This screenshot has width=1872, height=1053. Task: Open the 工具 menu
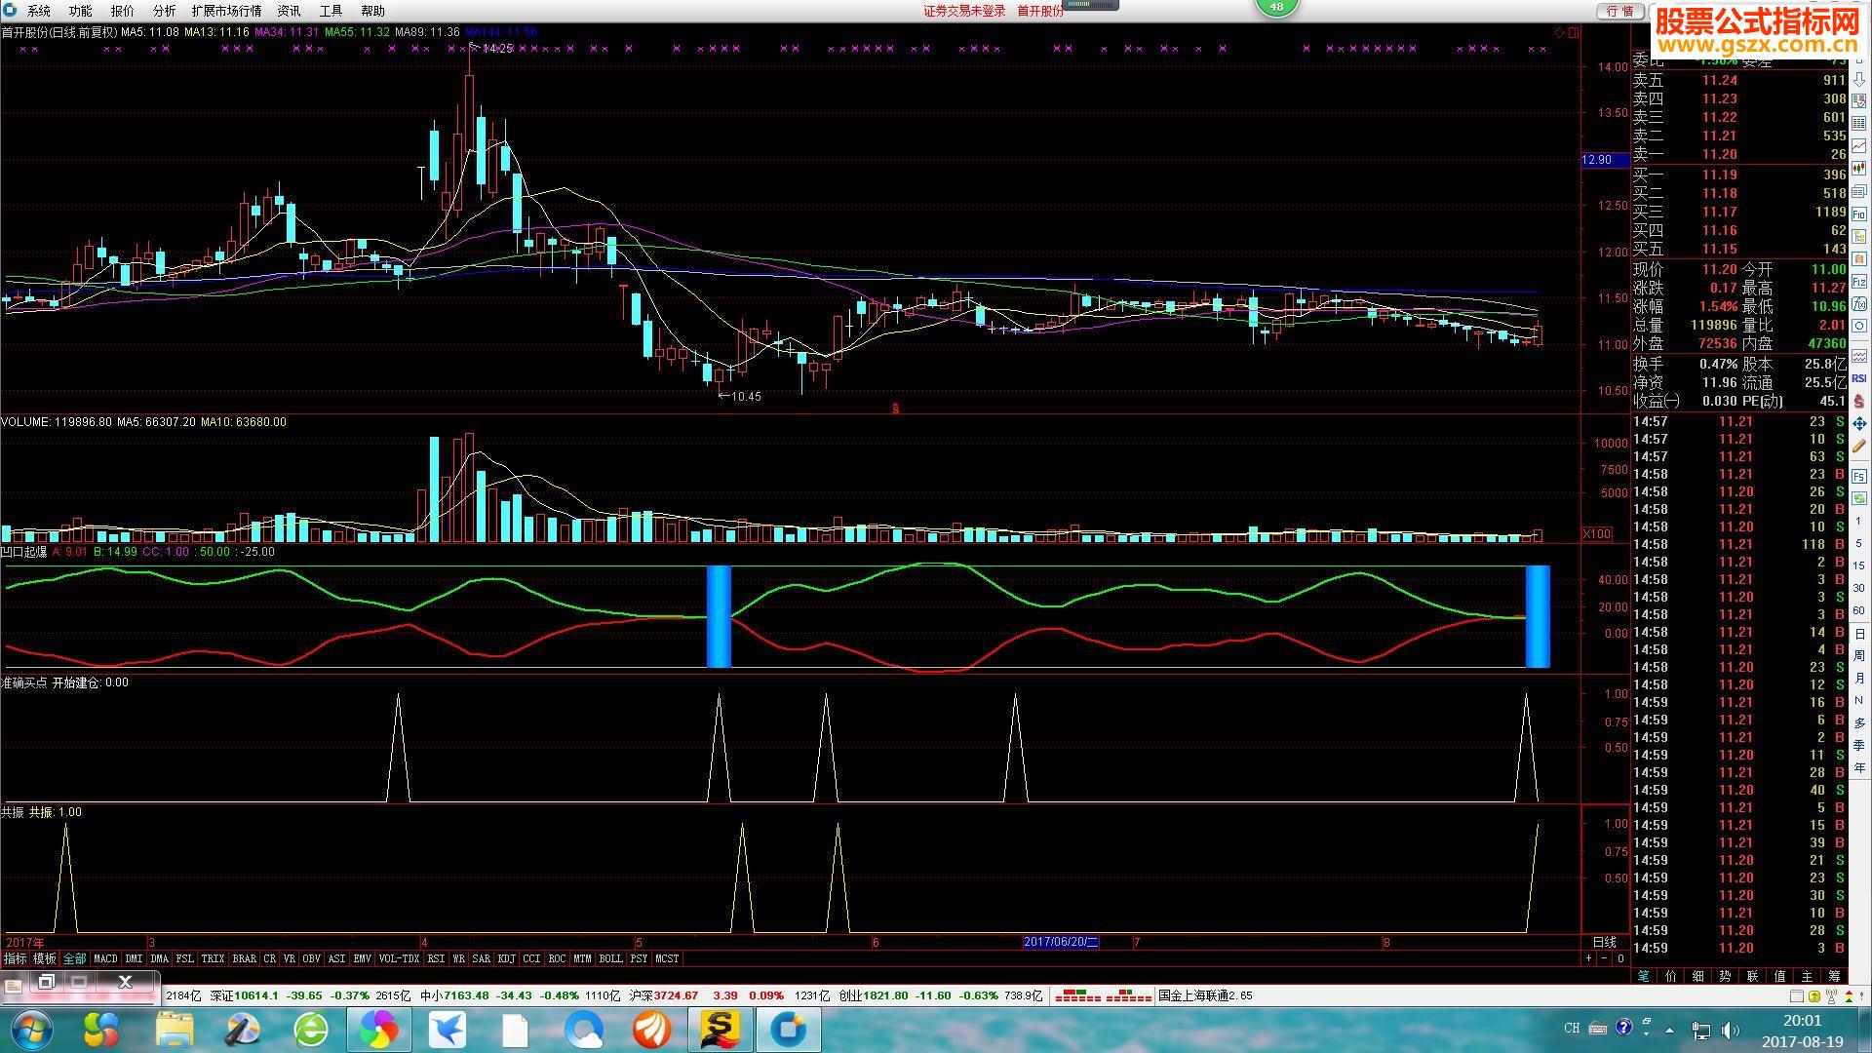331,11
